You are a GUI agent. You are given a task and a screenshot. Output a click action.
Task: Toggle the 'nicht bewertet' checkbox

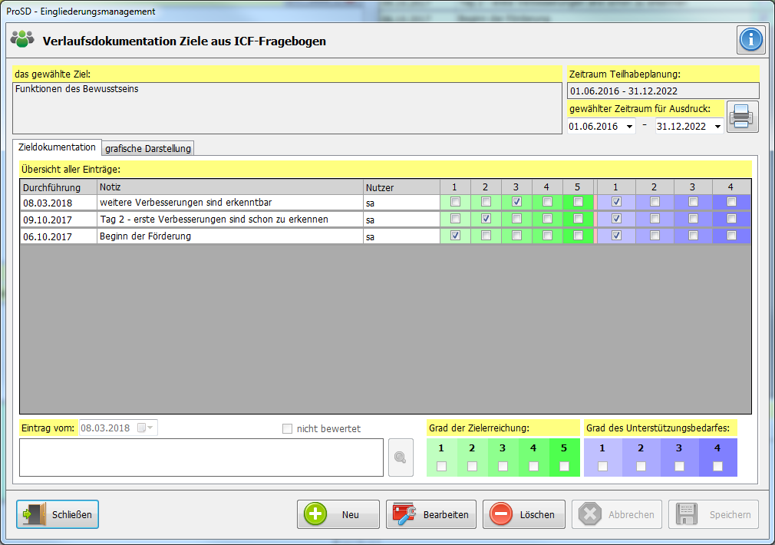click(288, 429)
